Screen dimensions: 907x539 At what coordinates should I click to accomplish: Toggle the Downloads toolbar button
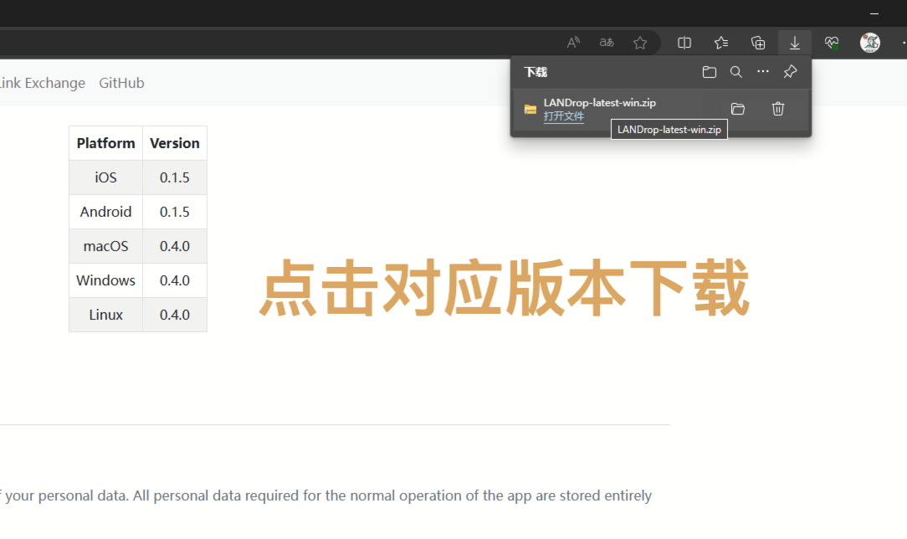(x=795, y=43)
